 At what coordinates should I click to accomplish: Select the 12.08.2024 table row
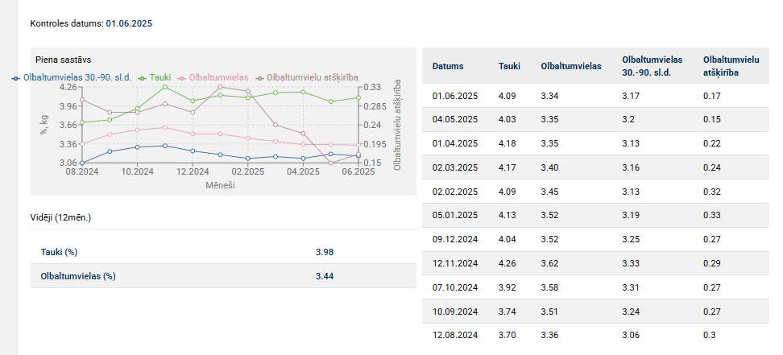pyautogui.click(x=594, y=334)
